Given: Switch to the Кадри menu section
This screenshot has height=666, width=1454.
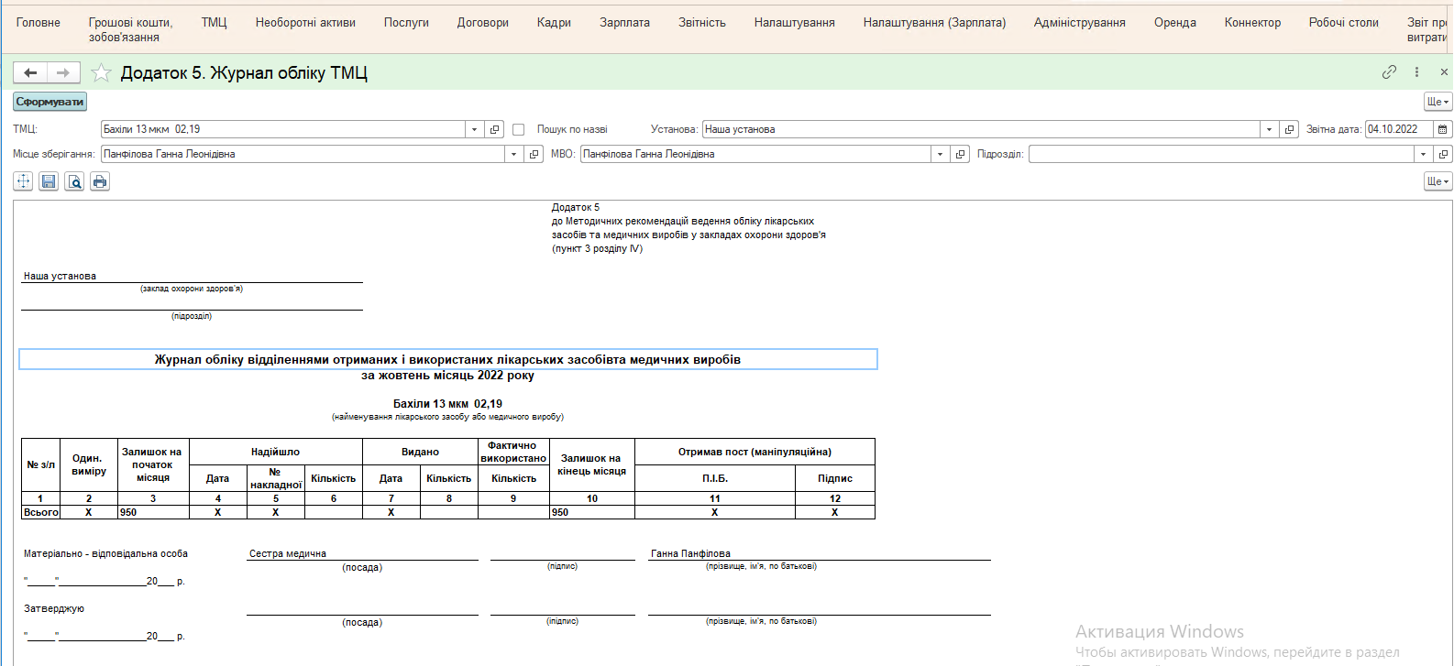Looking at the screenshot, I should 554,22.
